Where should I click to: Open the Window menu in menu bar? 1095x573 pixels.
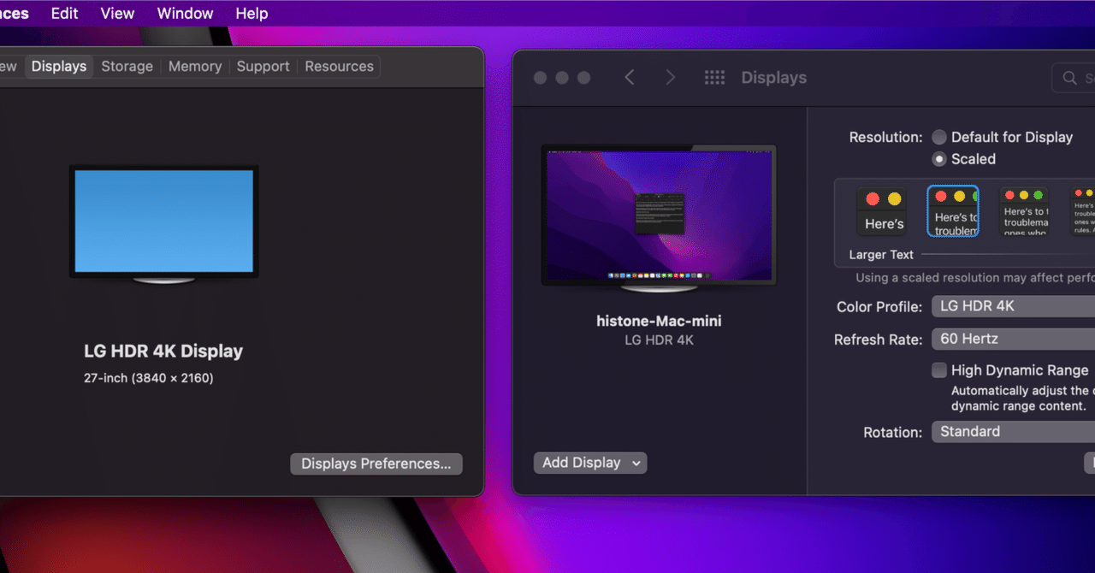tap(185, 14)
